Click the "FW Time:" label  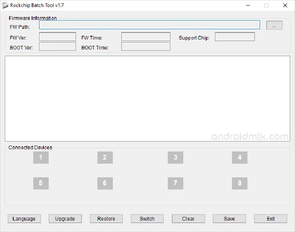92,38
